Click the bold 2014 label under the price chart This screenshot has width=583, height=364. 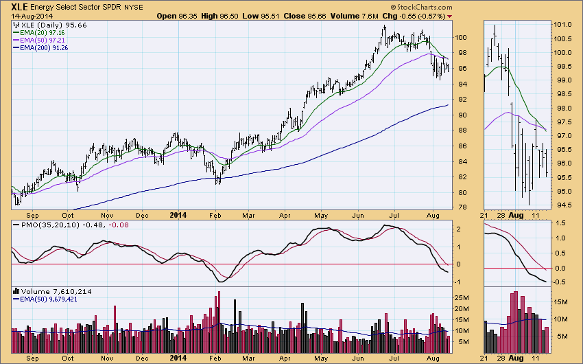[x=178, y=215]
